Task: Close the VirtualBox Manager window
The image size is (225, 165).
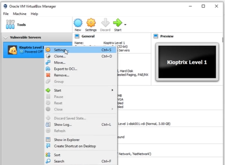Action: pyautogui.click(x=217, y=6)
